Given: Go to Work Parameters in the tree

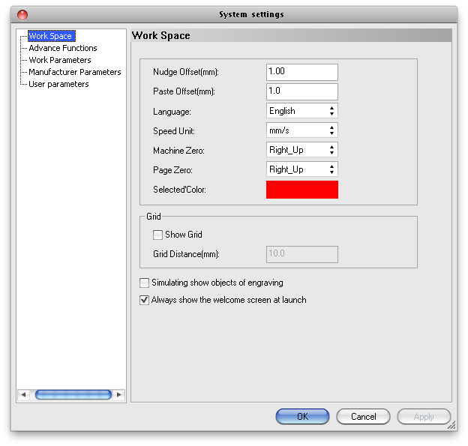Looking at the screenshot, I should tap(60, 60).
